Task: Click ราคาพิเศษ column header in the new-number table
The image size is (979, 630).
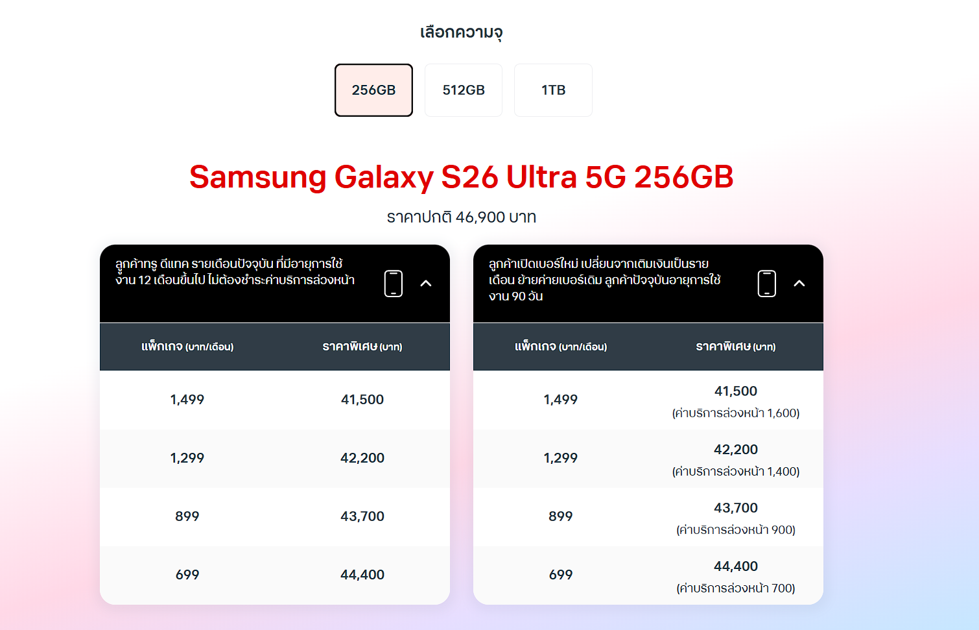Action: tap(735, 347)
